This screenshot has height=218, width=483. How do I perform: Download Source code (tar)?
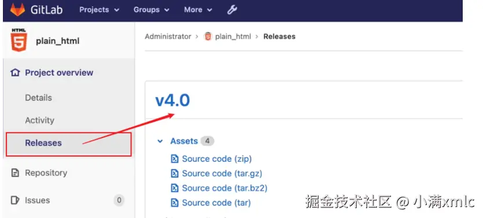pos(216,202)
